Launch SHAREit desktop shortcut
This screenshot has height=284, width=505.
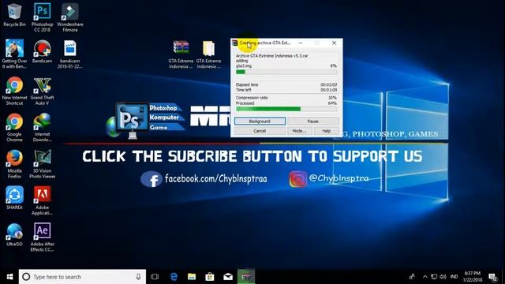tap(14, 198)
